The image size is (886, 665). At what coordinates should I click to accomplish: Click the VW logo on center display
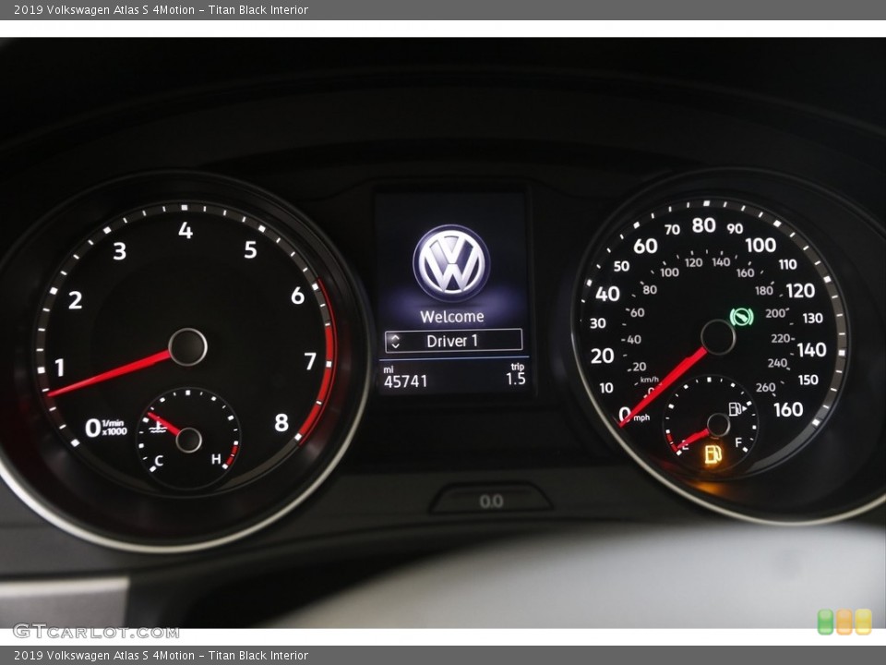click(x=451, y=263)
